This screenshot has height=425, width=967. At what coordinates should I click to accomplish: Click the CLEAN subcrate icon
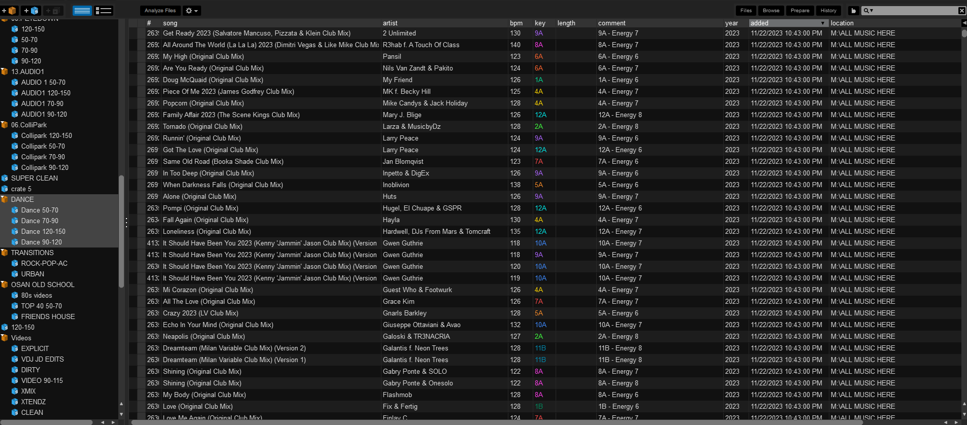(15, 412)
